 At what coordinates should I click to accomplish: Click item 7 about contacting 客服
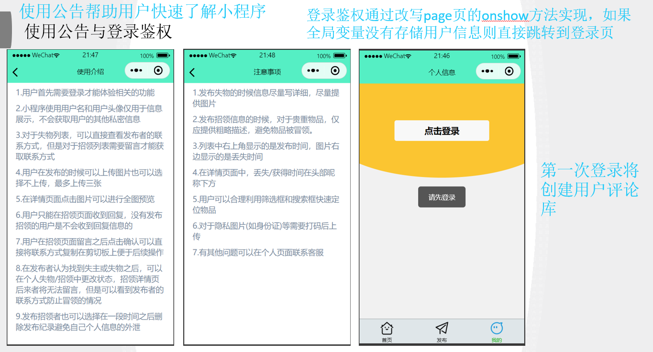coord(258,253)
